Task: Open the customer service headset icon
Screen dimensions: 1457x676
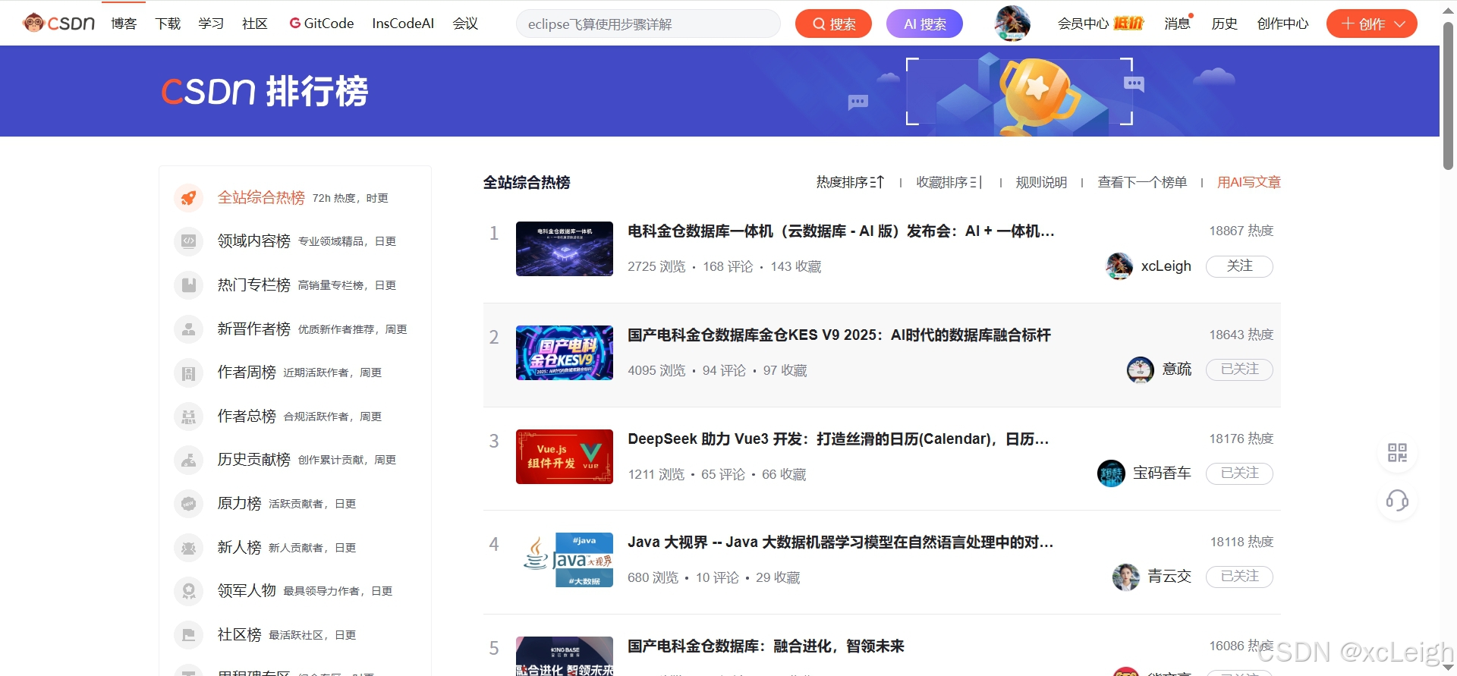Action: coord(1397,501)
